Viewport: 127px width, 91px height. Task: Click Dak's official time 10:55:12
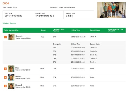pos(78,69)
